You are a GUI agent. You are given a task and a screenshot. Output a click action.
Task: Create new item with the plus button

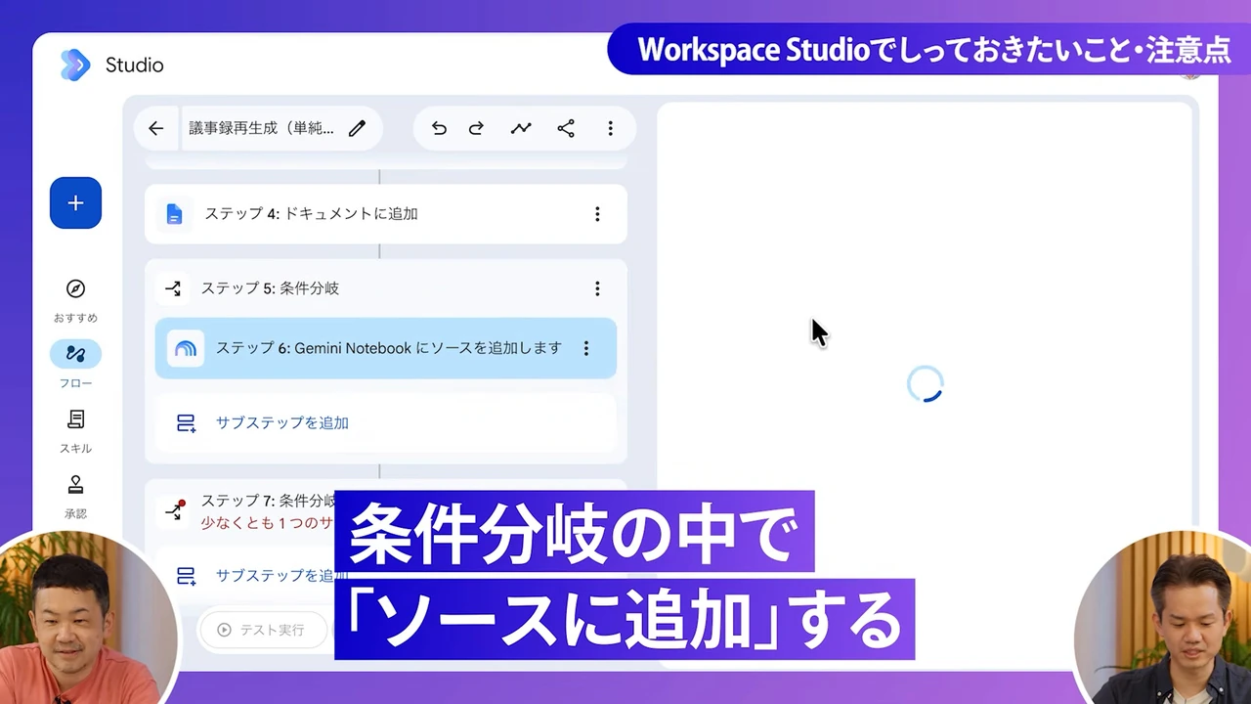tap(76, 203)
